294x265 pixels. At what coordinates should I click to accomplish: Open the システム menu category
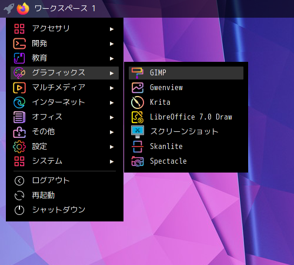tap(65, 161)
